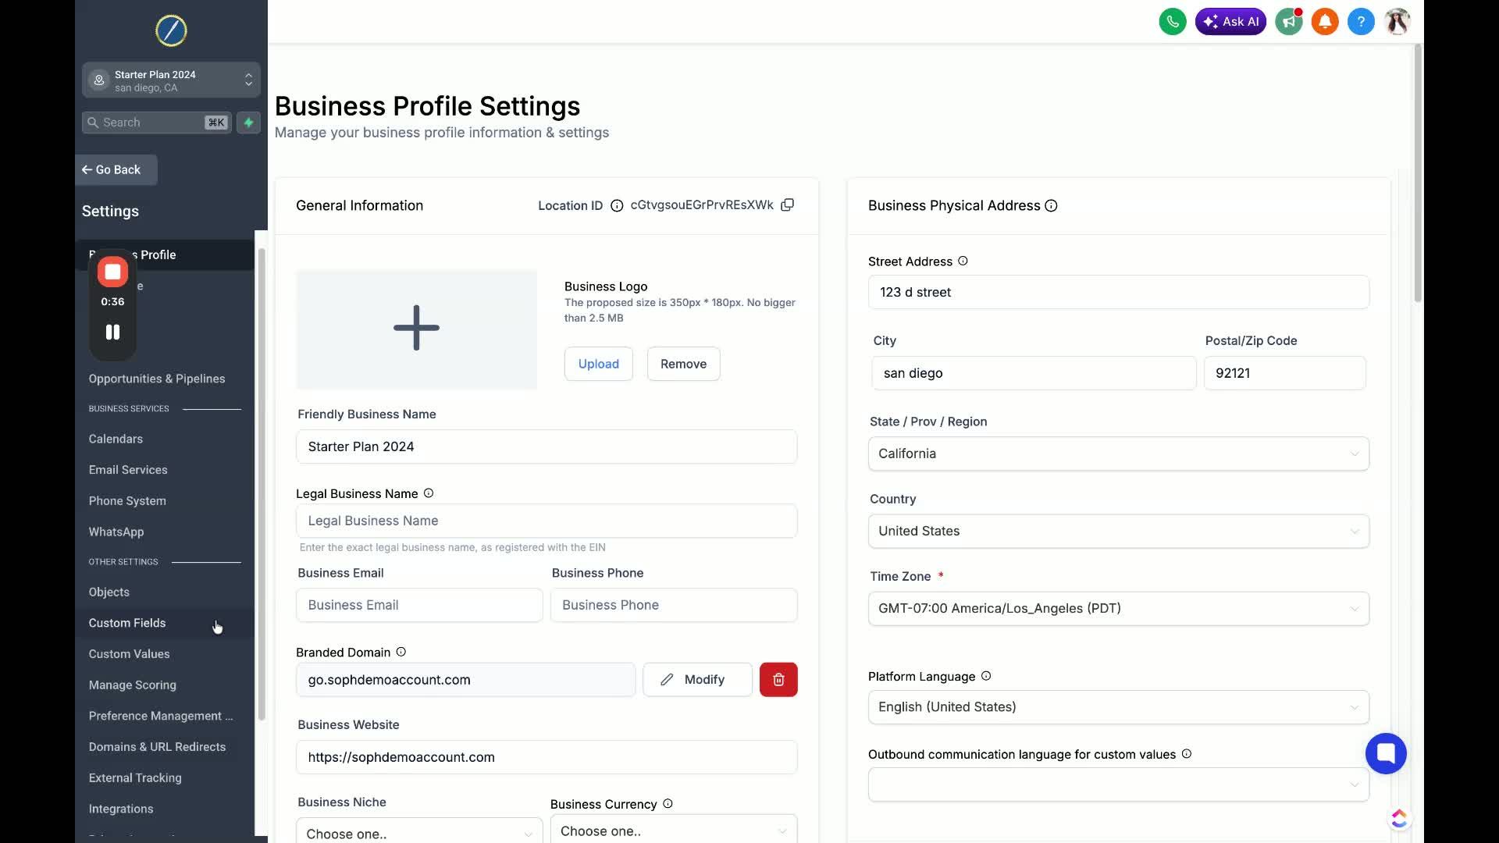Click the Upload logo button
1499x843 pixels.
(598, 364)
